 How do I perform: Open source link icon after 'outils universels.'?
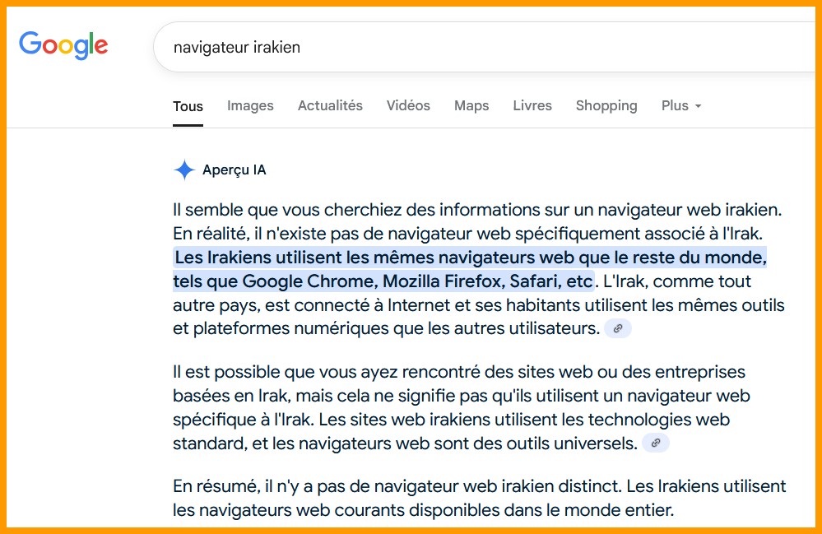pos(655,443)
